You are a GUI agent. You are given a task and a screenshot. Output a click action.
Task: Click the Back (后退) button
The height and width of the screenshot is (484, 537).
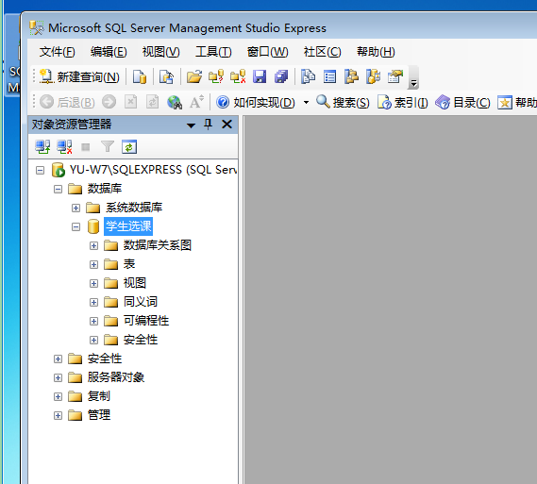tap(67, 102)
